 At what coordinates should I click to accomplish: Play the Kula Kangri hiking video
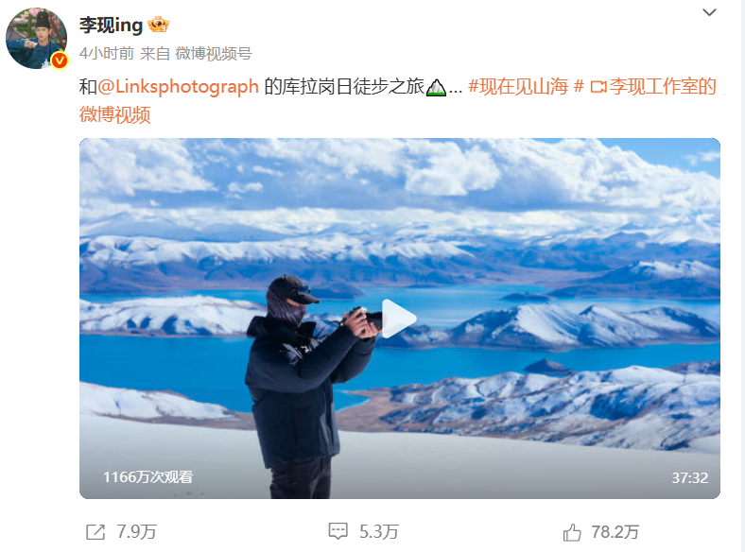pyautogui.click(x=399, y=319)
